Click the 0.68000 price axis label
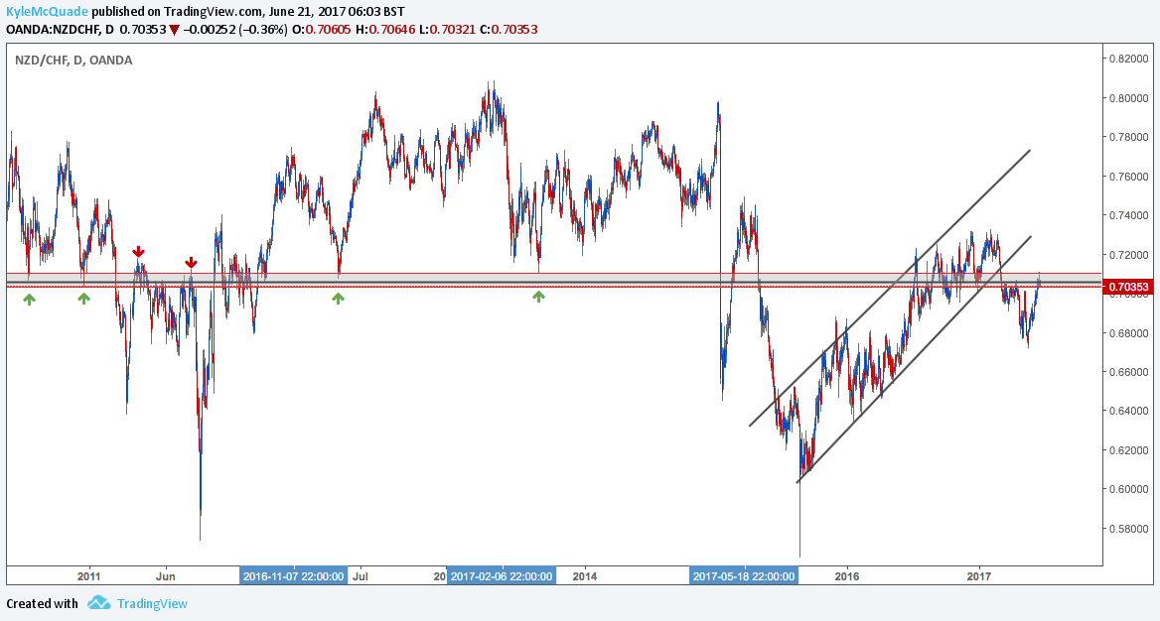Screen dimensions: 1160x621 pos(1128,333)
